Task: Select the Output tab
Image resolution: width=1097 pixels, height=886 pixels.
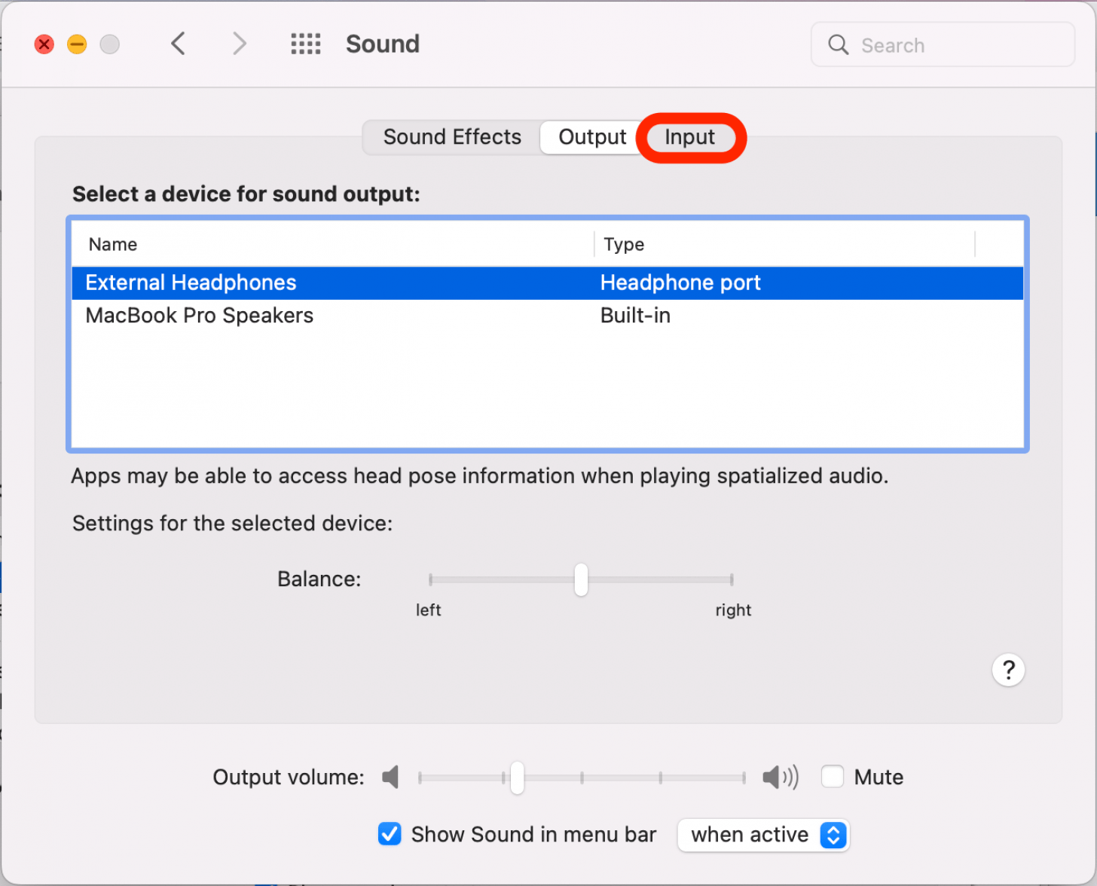Action: [x=592, y=137]
